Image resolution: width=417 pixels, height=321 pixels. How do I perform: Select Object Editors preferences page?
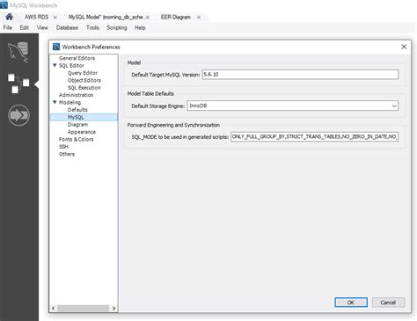point(84,80)
